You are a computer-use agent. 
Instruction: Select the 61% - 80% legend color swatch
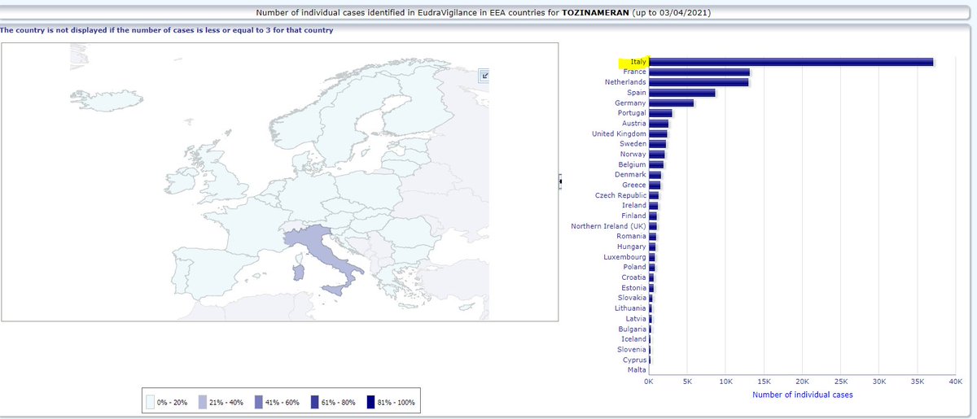(314, 402)
